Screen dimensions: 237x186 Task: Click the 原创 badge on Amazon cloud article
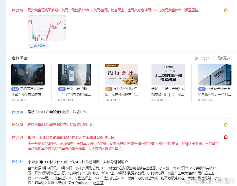[202, 89]
